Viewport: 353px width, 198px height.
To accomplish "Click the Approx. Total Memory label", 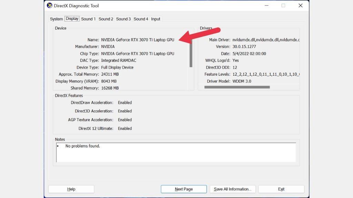I will tap(79, 74).
